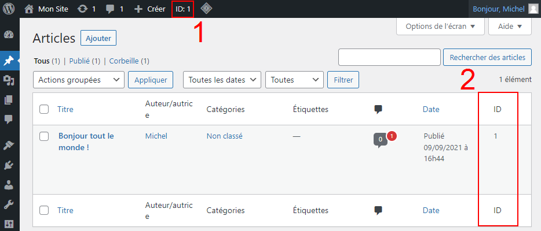Expand the Options de l'écran panel
The width and height of the screenshot is (541, 231).
click(440, 26)
